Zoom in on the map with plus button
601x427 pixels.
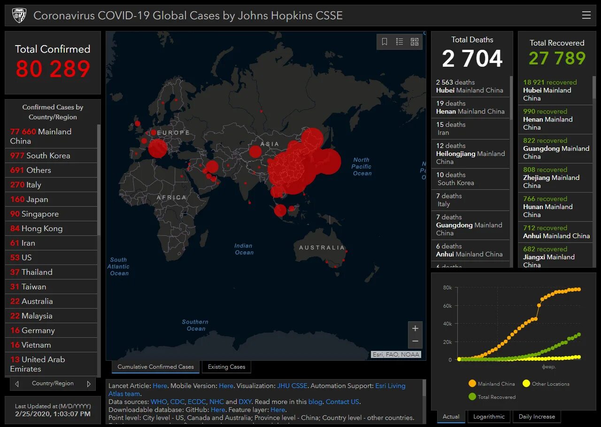(415, 328)
